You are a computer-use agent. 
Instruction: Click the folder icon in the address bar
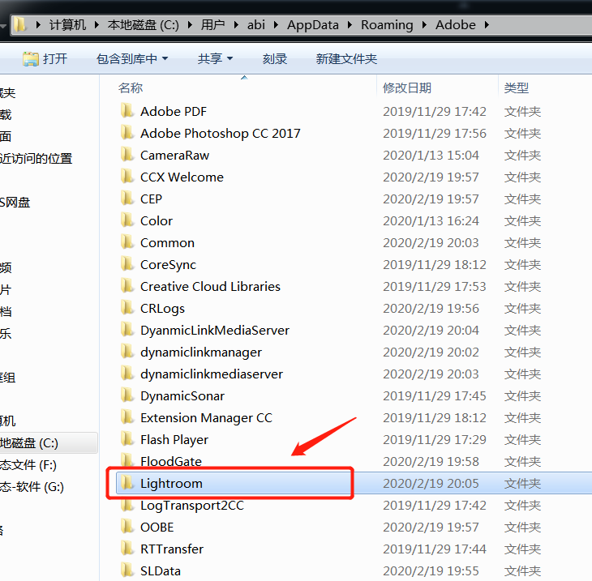point(20,25)
